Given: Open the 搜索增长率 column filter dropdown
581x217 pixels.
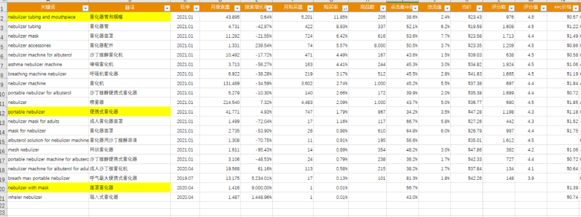Looking at the screenshot, I should 270,8.
